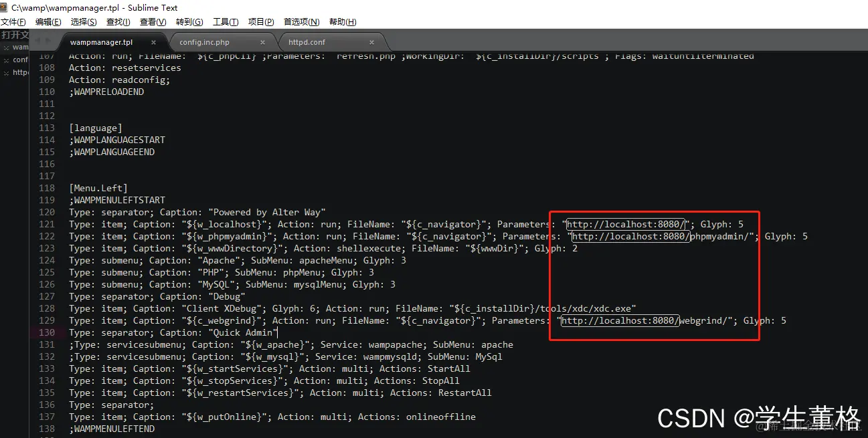The image size is (868, 438).
Task: Select conf... file in open files sidebar
Action: tap(20, 60)
